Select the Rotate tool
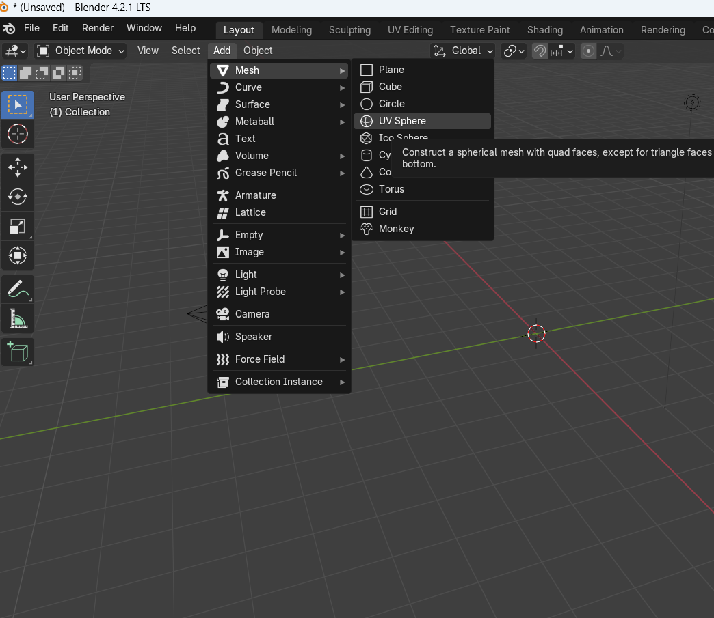This screenshot has height=618, width=714. click(x=18, y=197)
